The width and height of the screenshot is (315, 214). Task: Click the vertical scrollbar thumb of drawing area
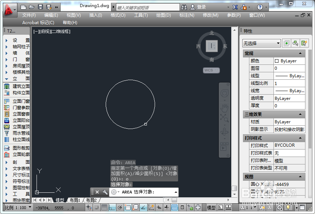click(234, 188)
